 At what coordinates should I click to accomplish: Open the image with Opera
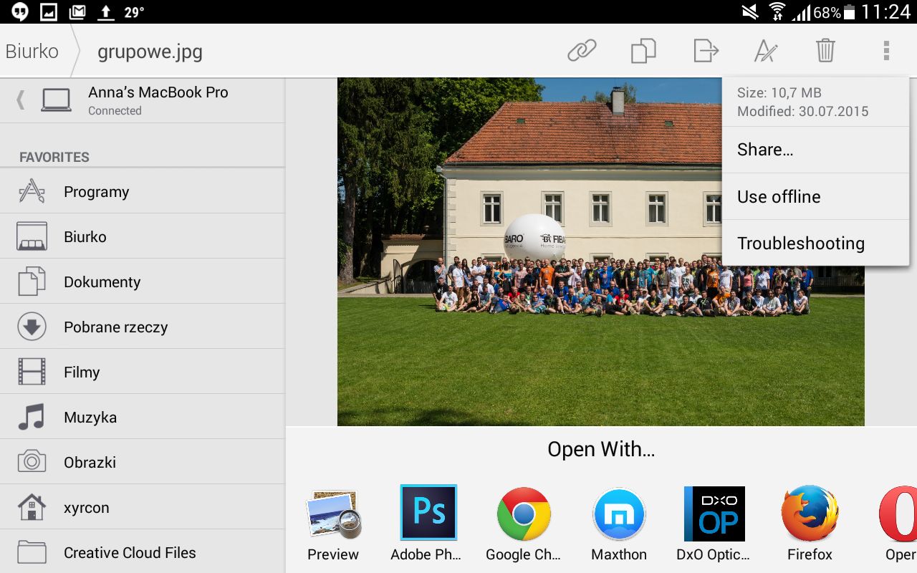point(898,524)
